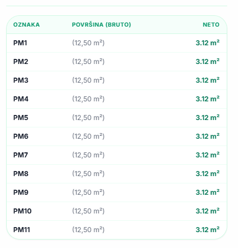Click the bruto area (12,50 m²) for PM10
Viewport: 238px width, 248px height.
[88, 211]
